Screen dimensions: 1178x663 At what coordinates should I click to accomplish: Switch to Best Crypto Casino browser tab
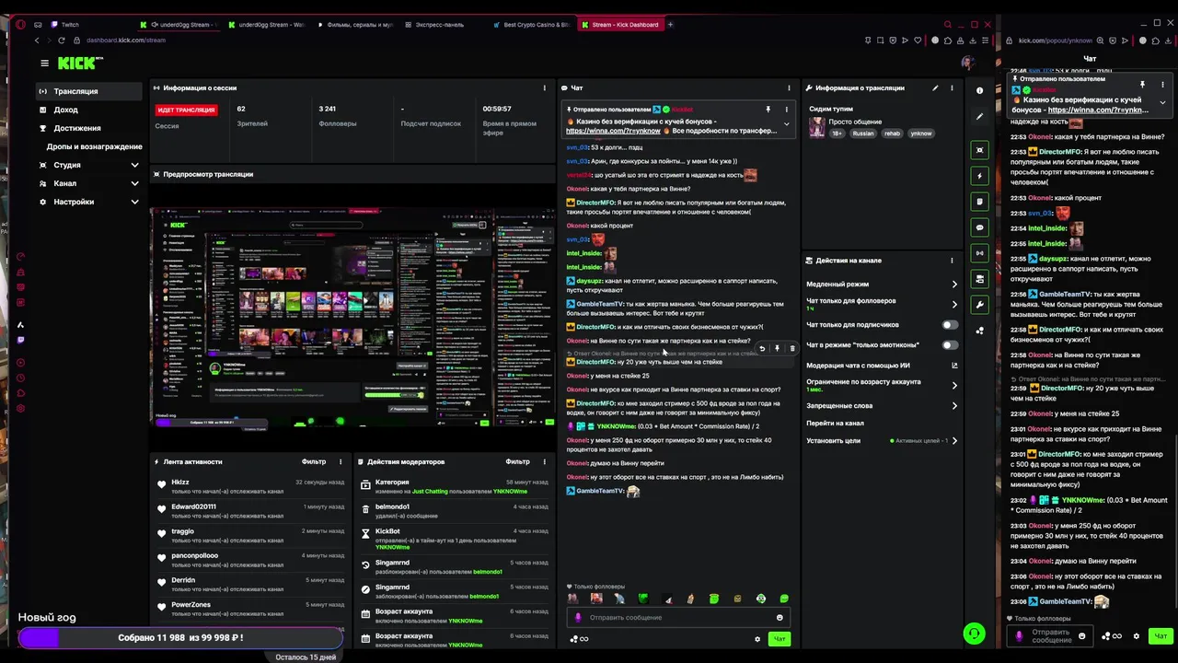click(x=534, y=25)
